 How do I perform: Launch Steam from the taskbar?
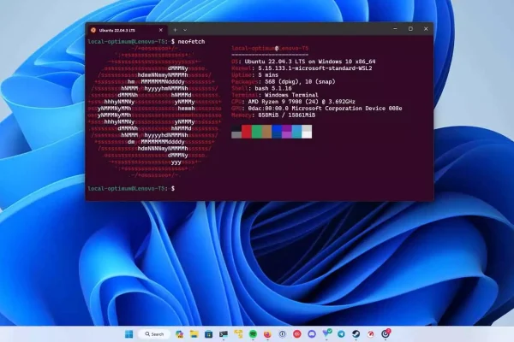tap(356, 333)
